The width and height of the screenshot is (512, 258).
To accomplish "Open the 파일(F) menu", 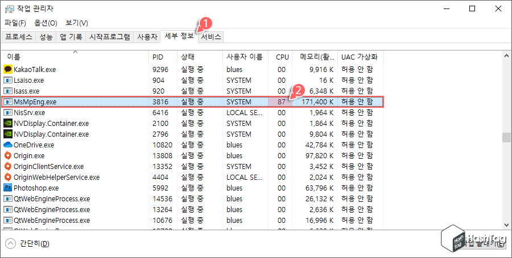I will coord(15,23).
